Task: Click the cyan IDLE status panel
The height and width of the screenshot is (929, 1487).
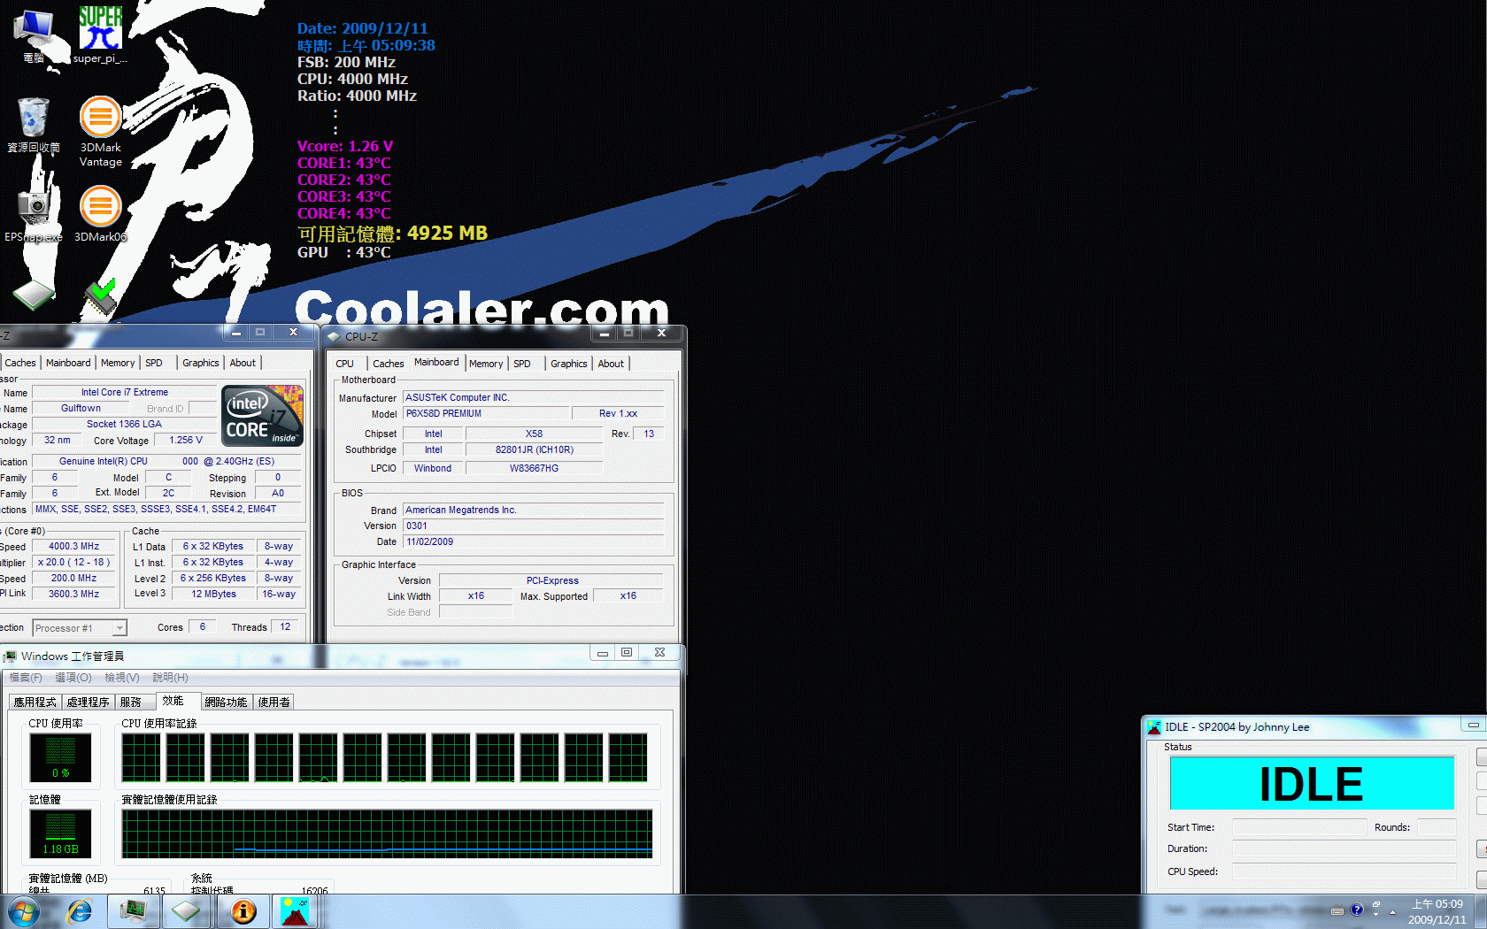Action: 1312,784
